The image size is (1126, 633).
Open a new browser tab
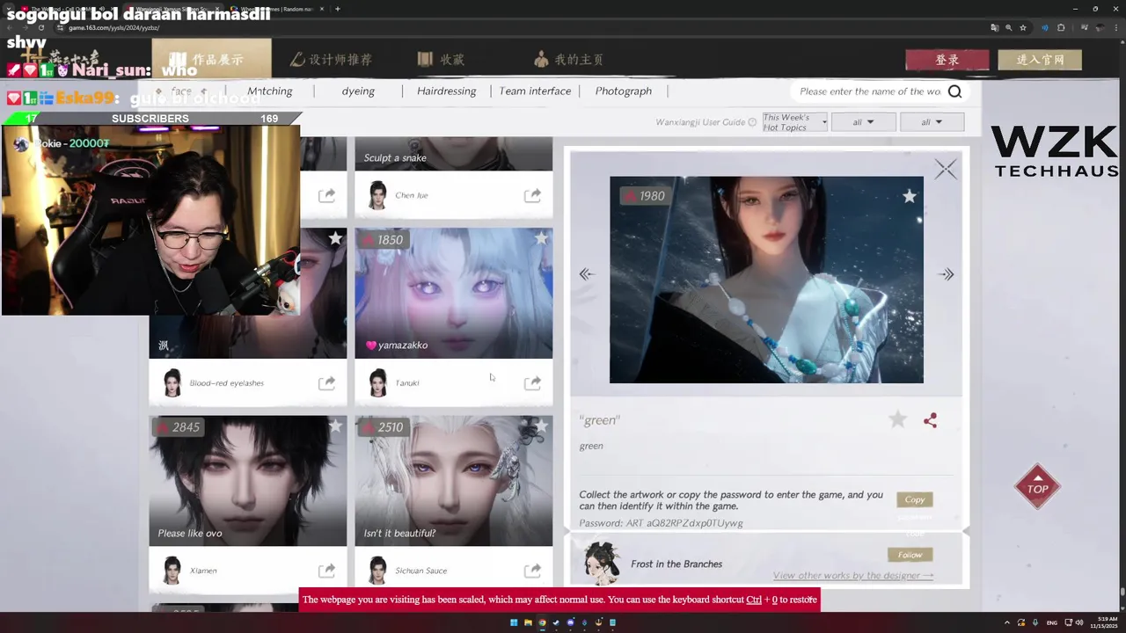(338, 9)
